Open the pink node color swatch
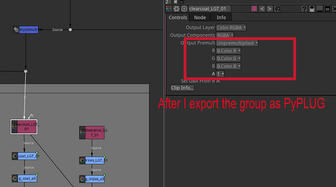The height and width of the screenshot is (187, 336). (x=254, y=9)
